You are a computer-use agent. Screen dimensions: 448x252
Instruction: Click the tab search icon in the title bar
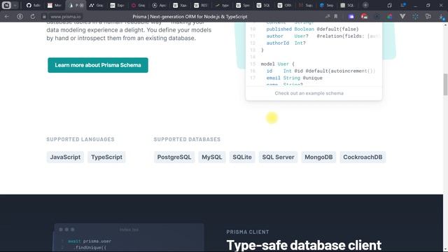[x=389, y=6]
